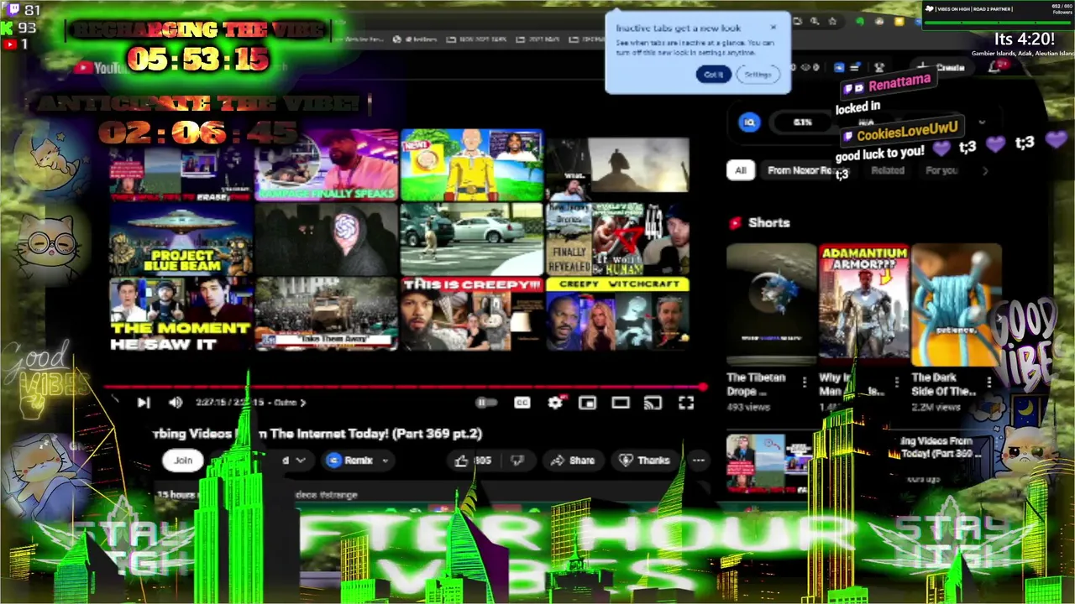Open the subscription dropdown next to Join
The height and width of the screenshot is (604, 1075).
point(300,461)
